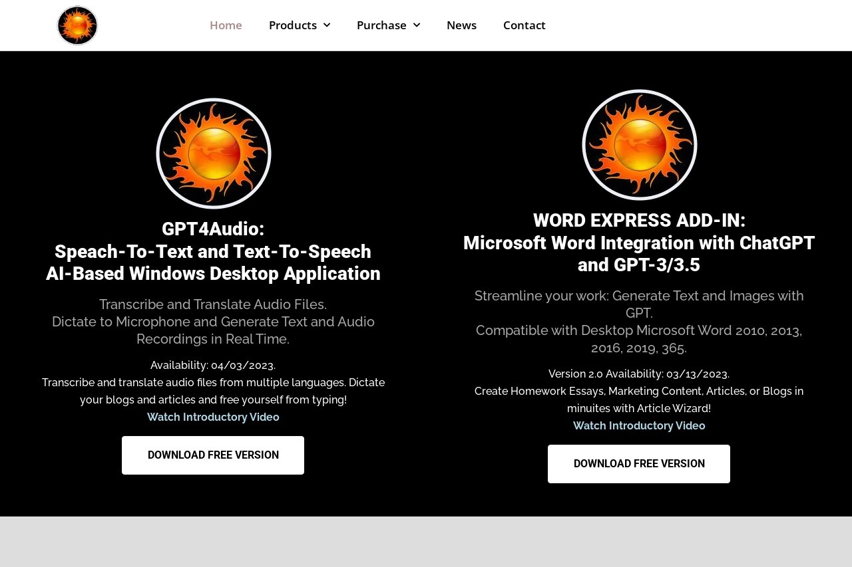The height and width of the screenshot is (567, 852).
Task: Watch the Word Express introductory video
Action: click(x=639, y=426)
